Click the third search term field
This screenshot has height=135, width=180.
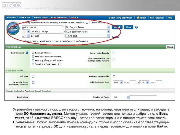pos(46,36)
